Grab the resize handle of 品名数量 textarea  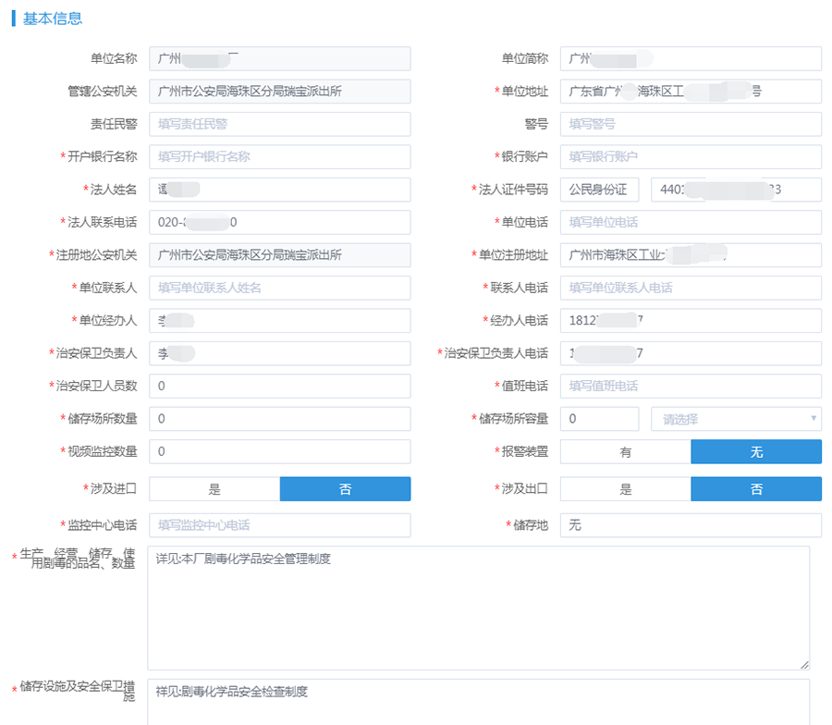[805, 664]
